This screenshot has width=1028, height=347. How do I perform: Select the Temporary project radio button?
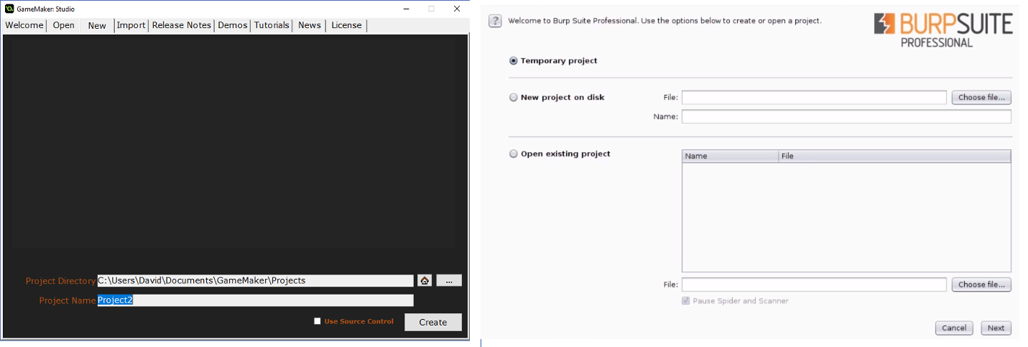point(513,61)
